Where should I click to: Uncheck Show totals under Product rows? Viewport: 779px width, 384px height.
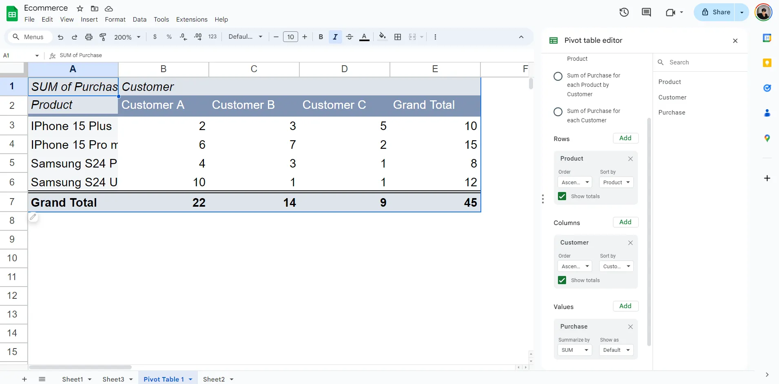coord(562,196)
